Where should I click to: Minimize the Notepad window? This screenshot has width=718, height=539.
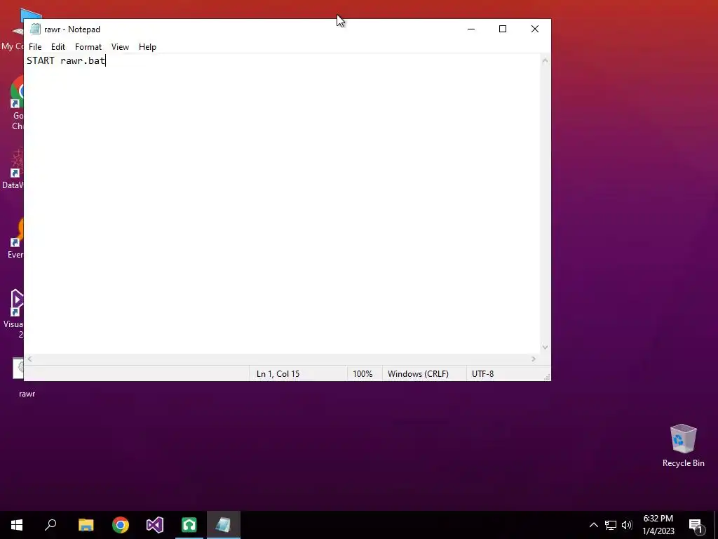470,29
